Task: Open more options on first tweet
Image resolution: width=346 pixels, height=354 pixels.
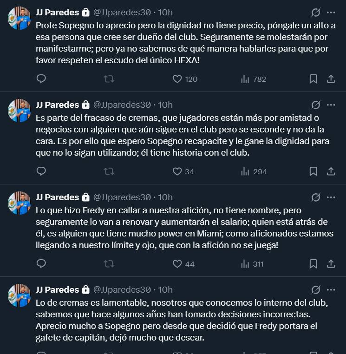Action: [331, 13]
